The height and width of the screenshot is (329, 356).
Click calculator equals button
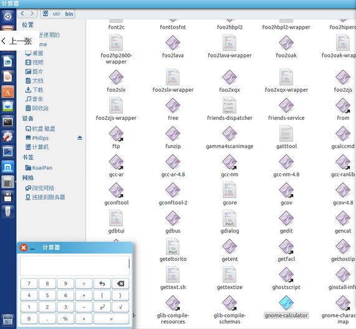pos(111,319)
